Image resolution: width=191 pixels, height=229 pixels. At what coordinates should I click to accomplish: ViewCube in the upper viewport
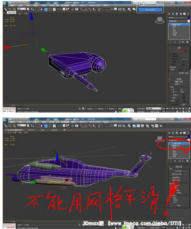pos(160,20)
